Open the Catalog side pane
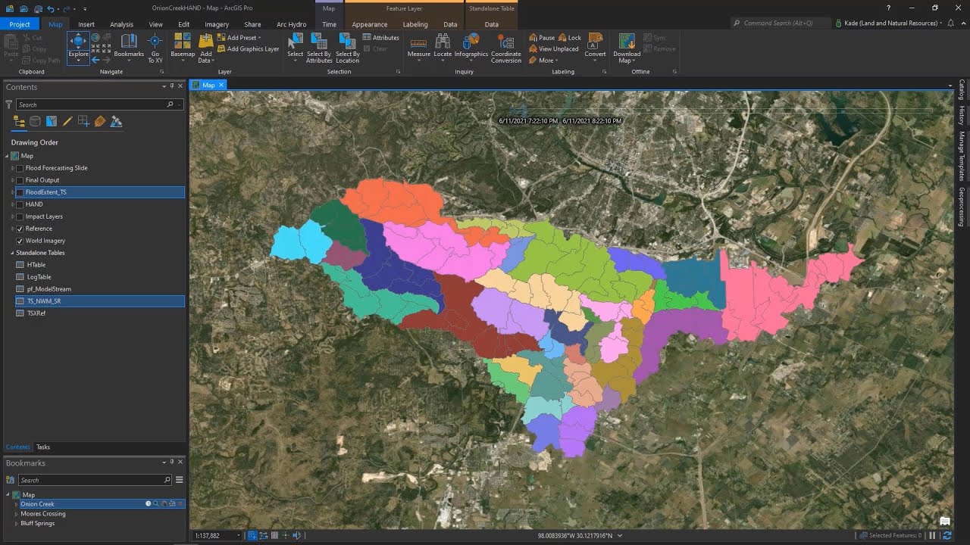The image size is (970, 545). tap(962, 89)
